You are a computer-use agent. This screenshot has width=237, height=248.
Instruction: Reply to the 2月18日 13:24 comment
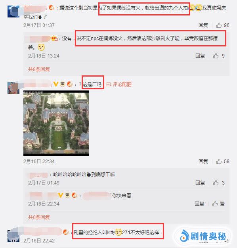pos(200,56)
